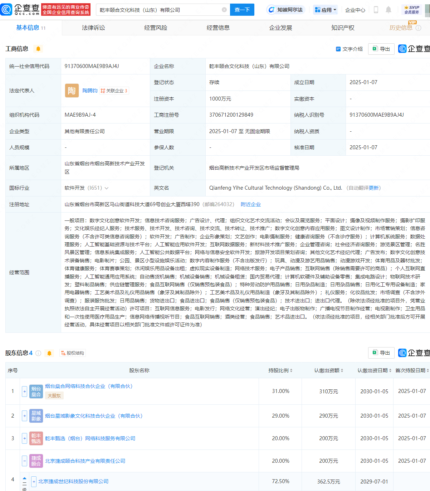
Task: Open 企业中心 link
Action: pyautogui.click(x=355, y=10)
